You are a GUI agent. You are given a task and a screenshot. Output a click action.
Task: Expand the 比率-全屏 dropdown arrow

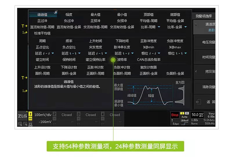(186, 27)
